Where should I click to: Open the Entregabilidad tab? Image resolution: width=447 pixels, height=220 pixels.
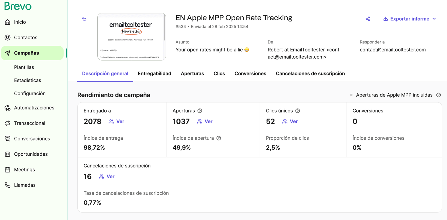[x=154, y=73]
